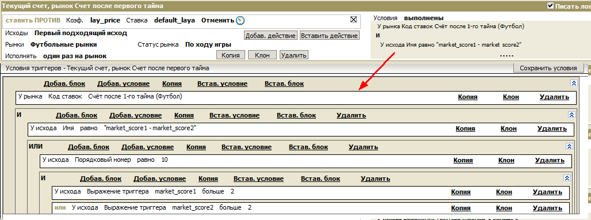Click один раз на рынок value
This screenshot has width=591, height=220.
click(x=75, y=56)
